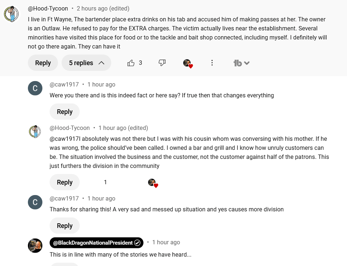This screenshot has height=266, width=347.
Task: Click the TubeBuddy icon beside top comment
Action: coord(238,63)
